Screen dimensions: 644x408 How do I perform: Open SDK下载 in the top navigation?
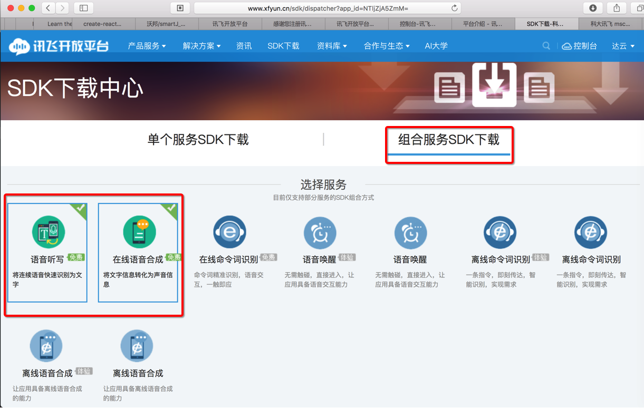pos(283,46)
